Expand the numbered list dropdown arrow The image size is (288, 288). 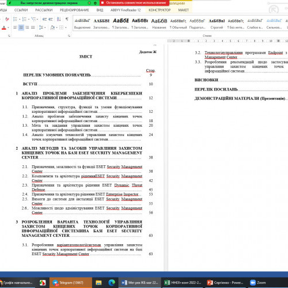click(28, 19)
